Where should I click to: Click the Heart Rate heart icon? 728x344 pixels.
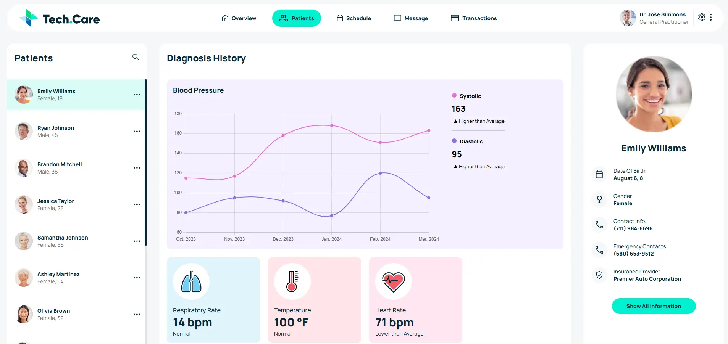pos(394,281)
